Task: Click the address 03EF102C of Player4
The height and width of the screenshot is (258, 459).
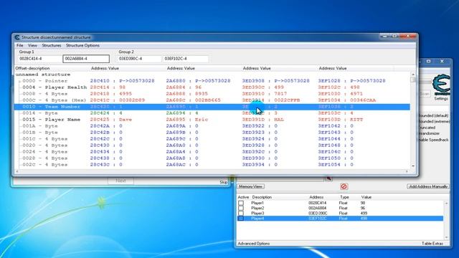Action: (x=318, y=219)
